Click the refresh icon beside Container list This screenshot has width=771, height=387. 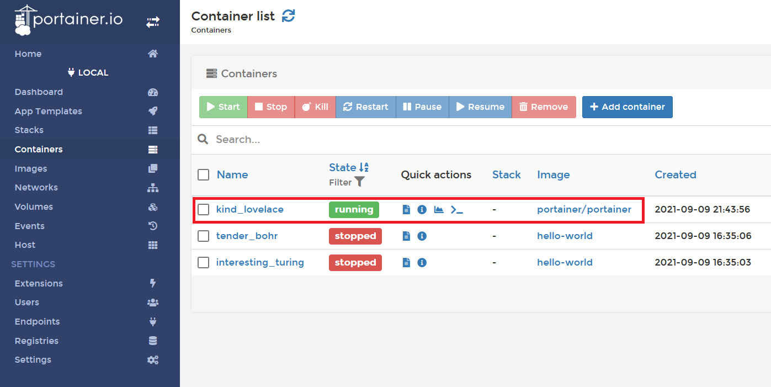[x=288, y=16]
